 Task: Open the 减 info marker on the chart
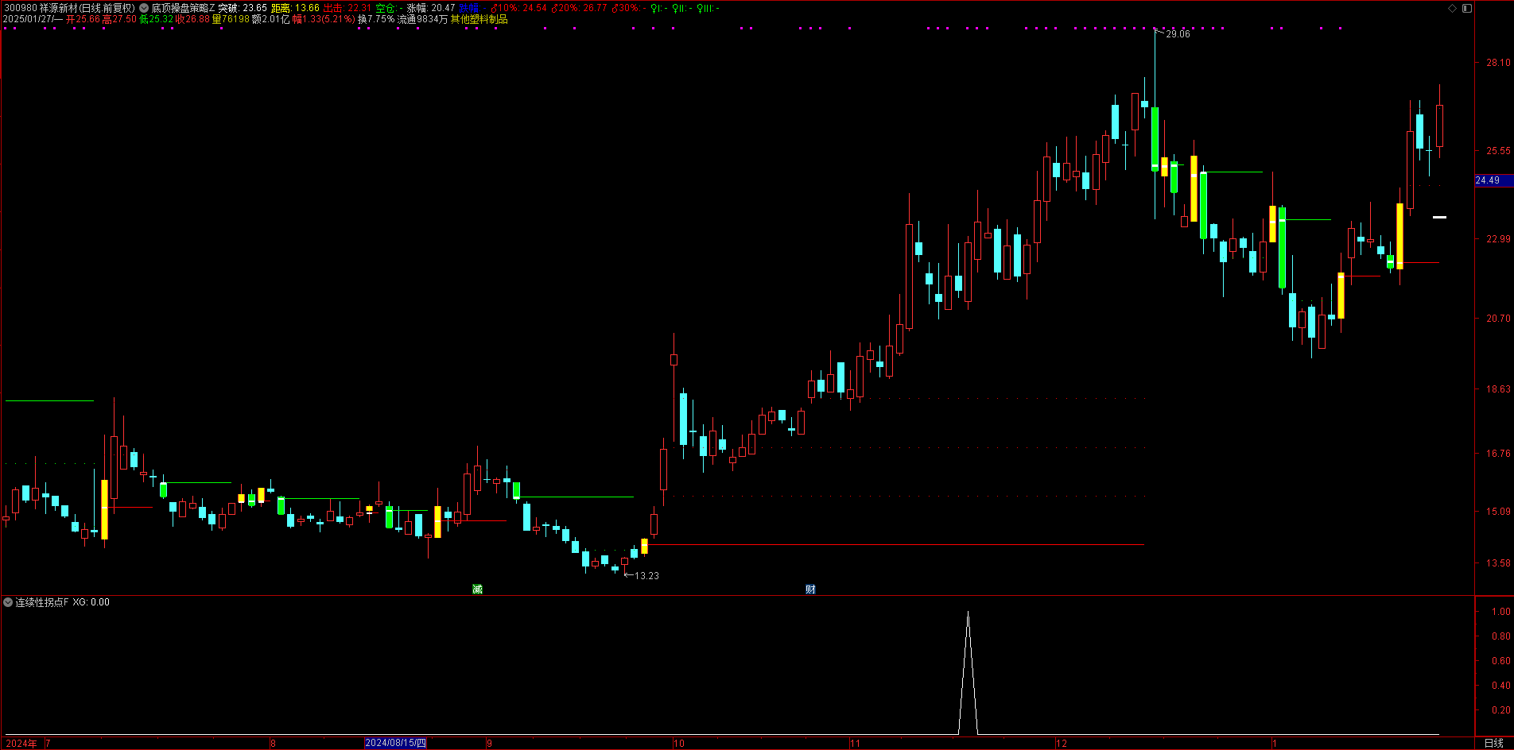pyautogui.click(x=477, y=589)
